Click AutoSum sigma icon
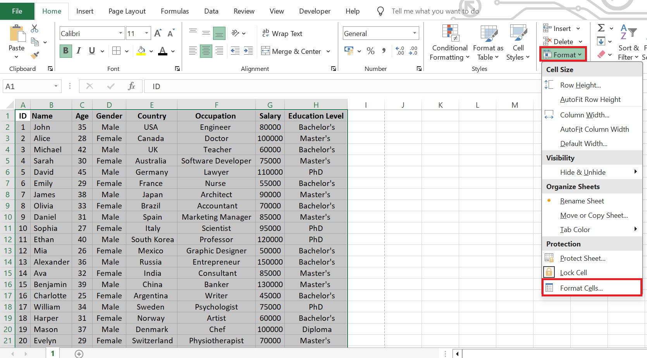This screenshot has height=358, width=647. [x=601, y=28]
